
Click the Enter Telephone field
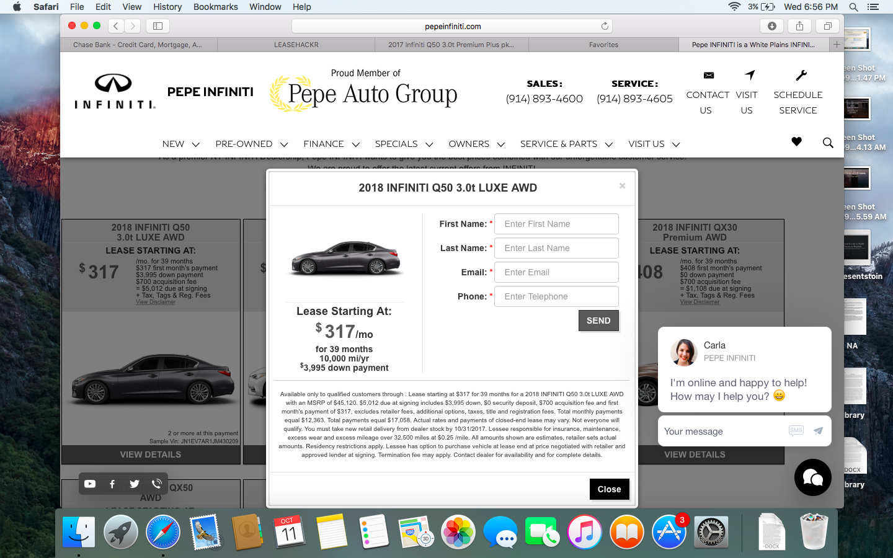556,296
